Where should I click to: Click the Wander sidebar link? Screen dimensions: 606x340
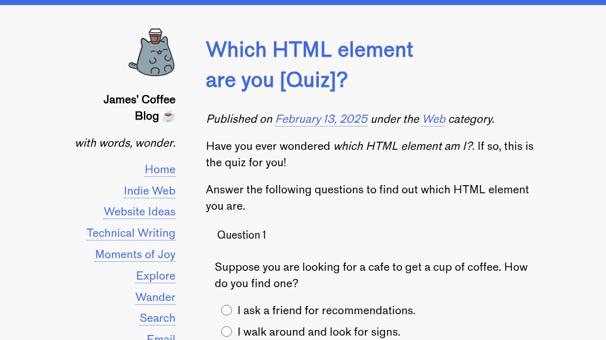click(x=155, y=297)
